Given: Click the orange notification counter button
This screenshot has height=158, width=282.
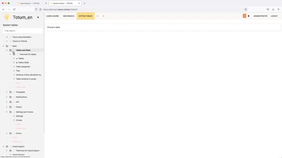Looking at the screenshot, I should [245, 16].
